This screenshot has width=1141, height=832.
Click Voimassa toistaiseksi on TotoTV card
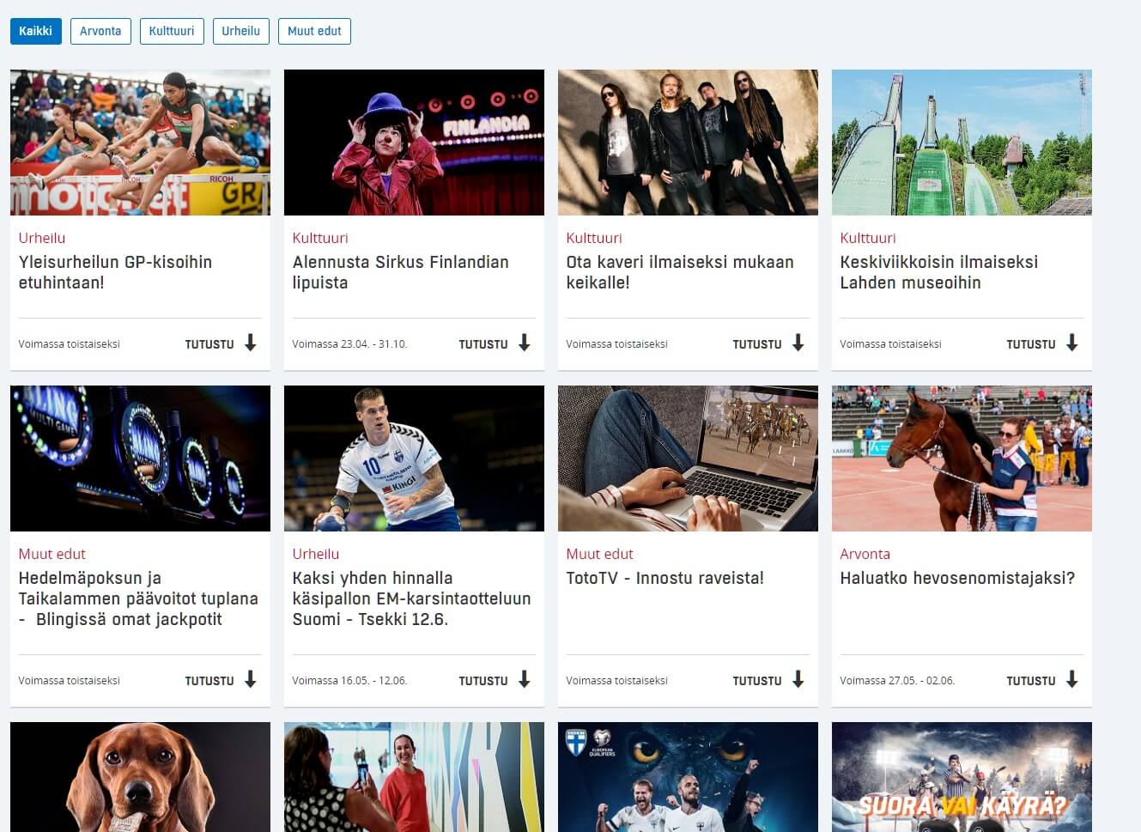[617, 681]
